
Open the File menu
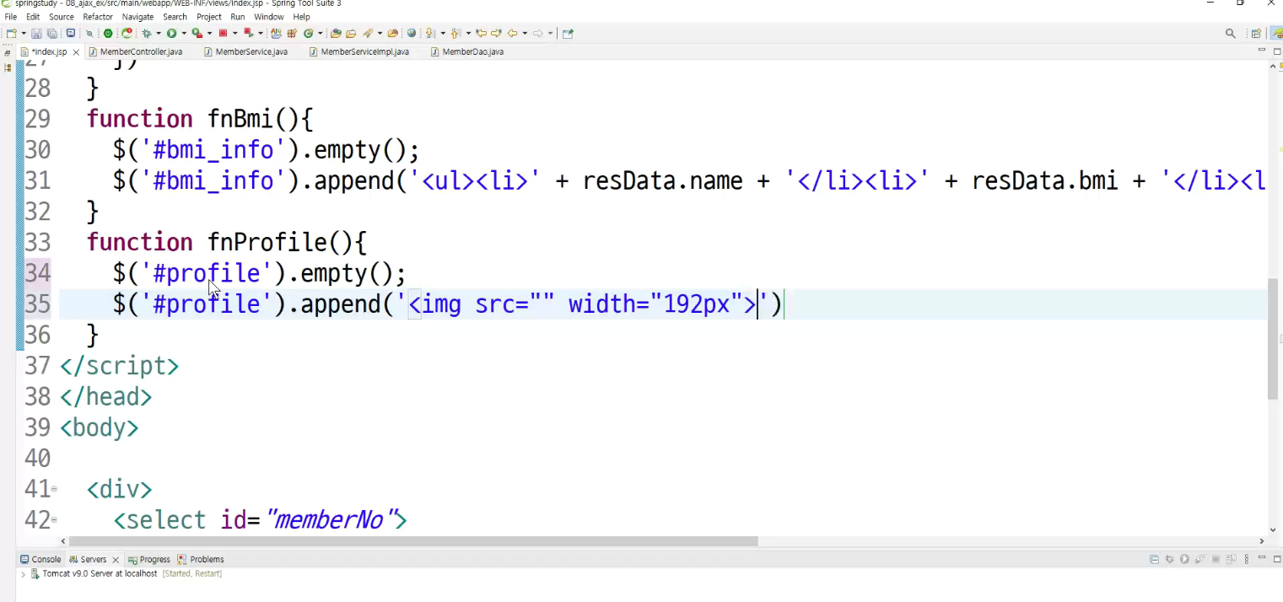coord(11,17)
